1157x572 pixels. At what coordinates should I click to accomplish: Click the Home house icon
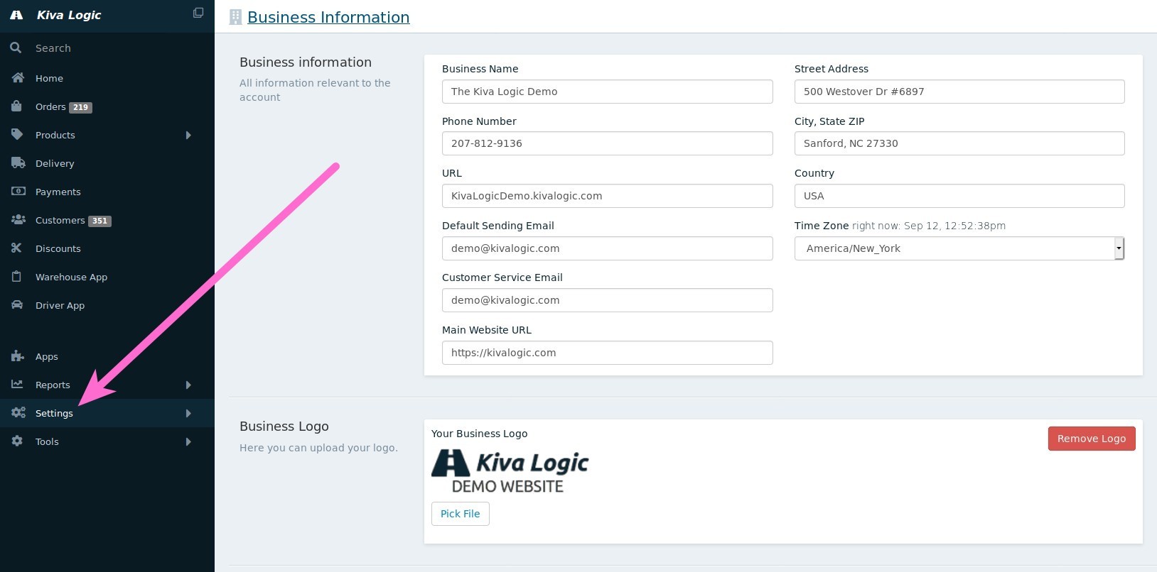pos(18,78)
